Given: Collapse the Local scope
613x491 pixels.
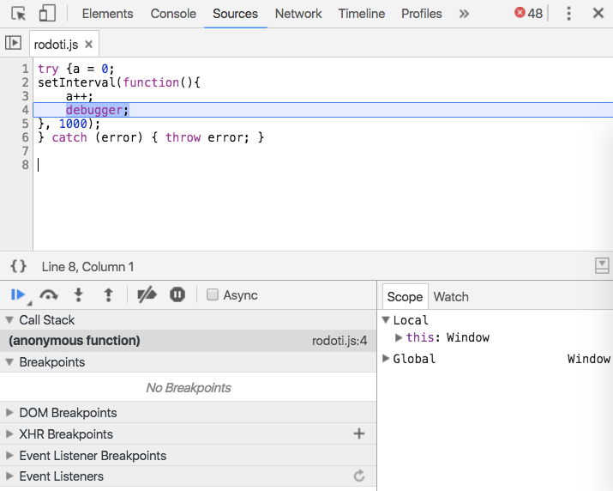Looking at the screenshot, I should pyautogui.click(x=386, y=320).
